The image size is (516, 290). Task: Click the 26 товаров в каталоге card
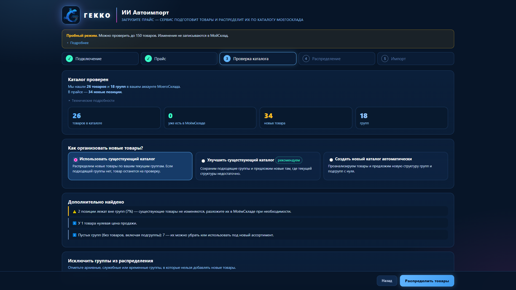pyautogui.click(x=114, y=118)
